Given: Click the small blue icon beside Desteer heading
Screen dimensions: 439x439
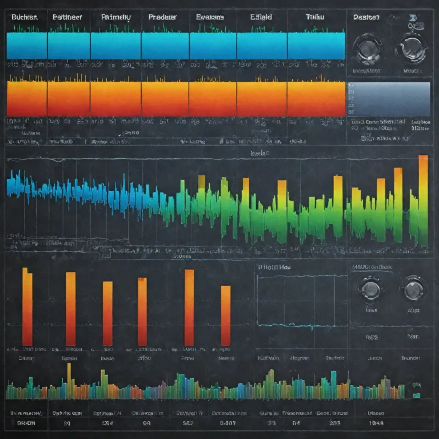Looking at the screenshot, I should pyautogui.click(x=412, y=18).
